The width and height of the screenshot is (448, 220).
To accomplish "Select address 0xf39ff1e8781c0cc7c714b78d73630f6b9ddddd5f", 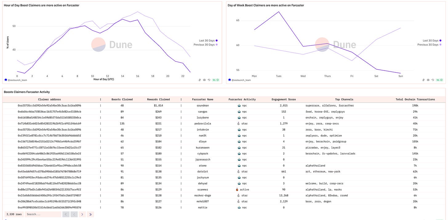I will coord(50,135).
